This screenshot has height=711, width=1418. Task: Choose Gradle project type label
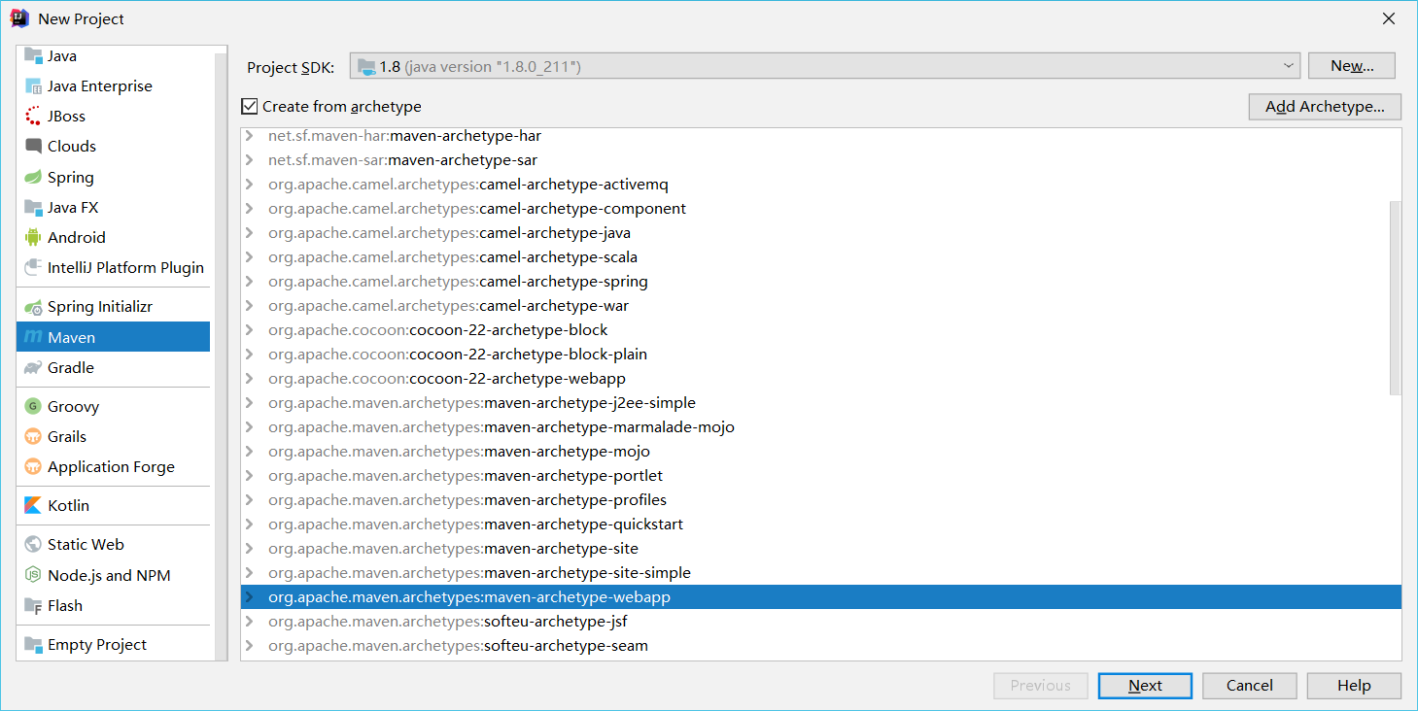click(x=71, y=368)
